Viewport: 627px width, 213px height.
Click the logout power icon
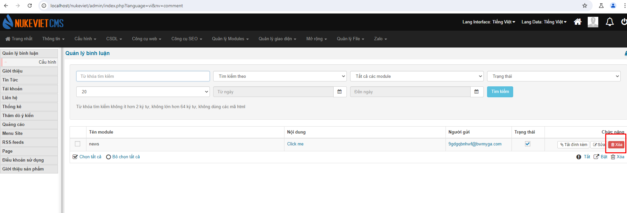click(x=624, y=22)
